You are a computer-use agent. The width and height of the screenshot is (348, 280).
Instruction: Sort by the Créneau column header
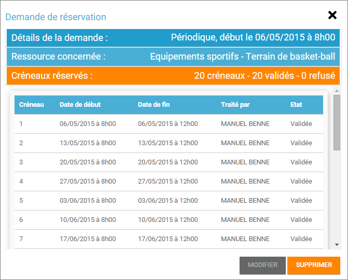pos(32,105)
